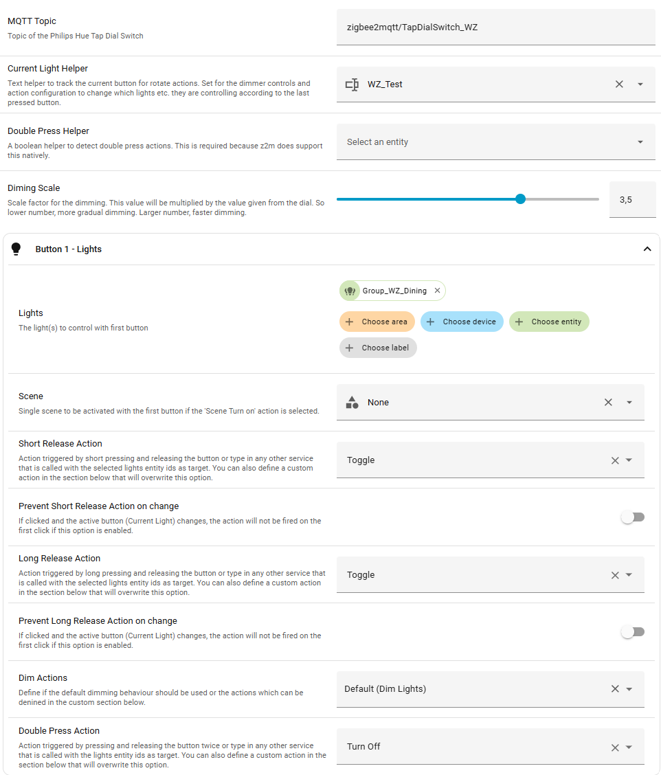
Task: Click the lightbulb icon beside Button 1
Action: pyautogui.click(x=16, y=249)
